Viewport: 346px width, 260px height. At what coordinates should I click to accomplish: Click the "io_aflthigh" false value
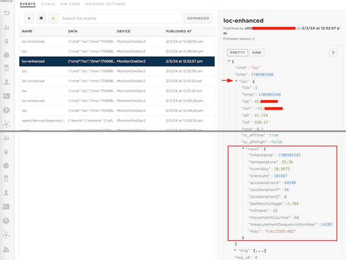(x=277, y=142)
